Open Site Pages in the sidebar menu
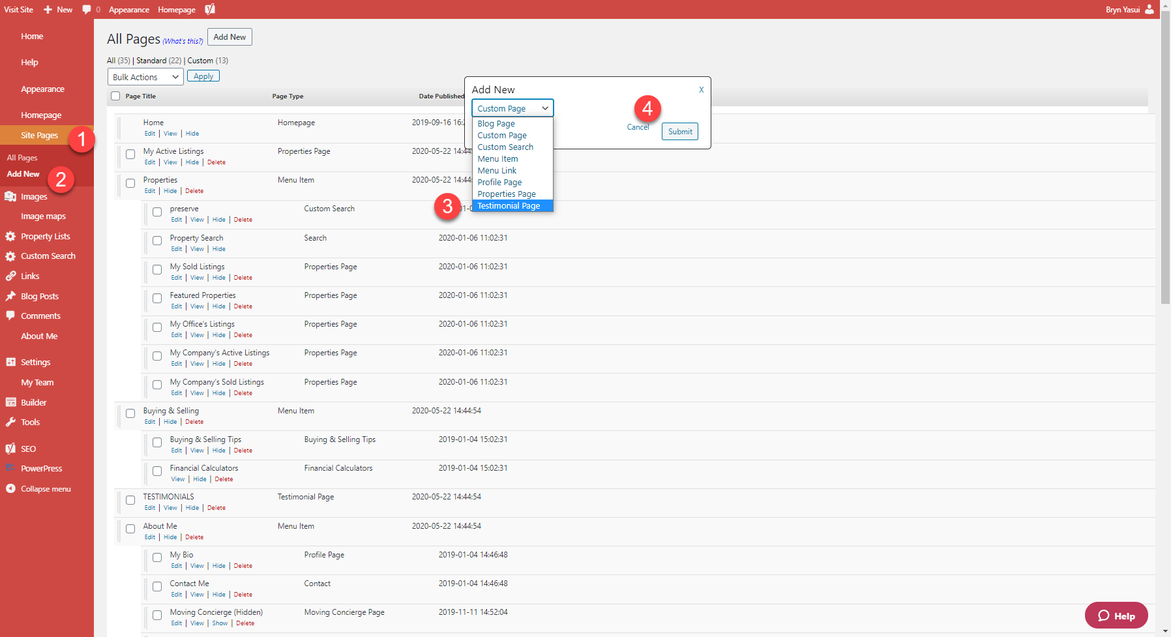The height and width of the screenshot is (637, 1171). (39, 135)
